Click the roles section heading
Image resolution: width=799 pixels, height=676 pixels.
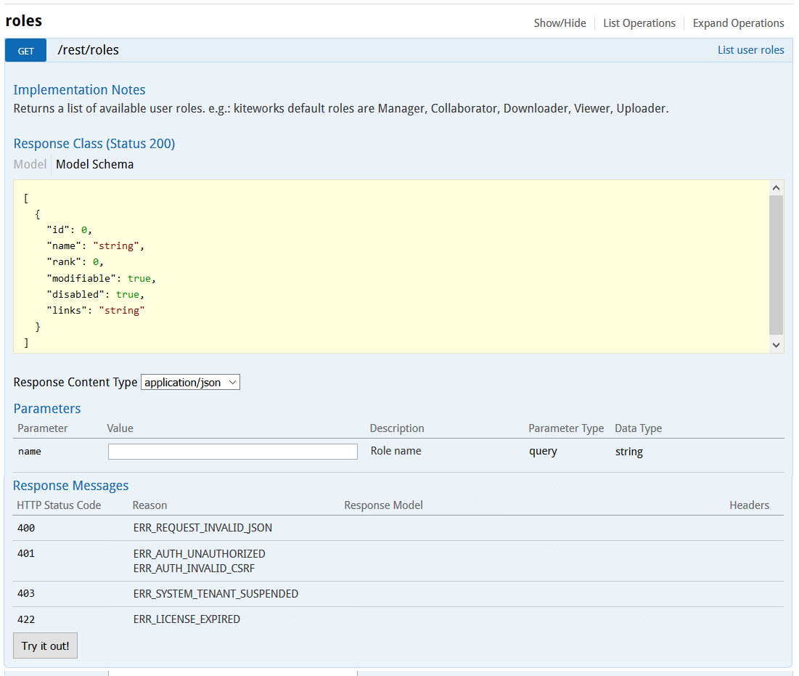[24, 20]
